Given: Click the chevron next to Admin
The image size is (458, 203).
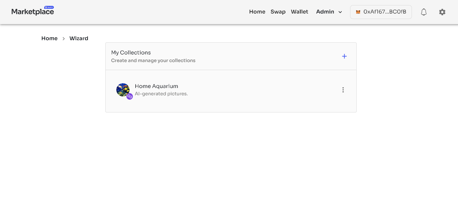Looking at the screenshot, I should tap(340, 12).
